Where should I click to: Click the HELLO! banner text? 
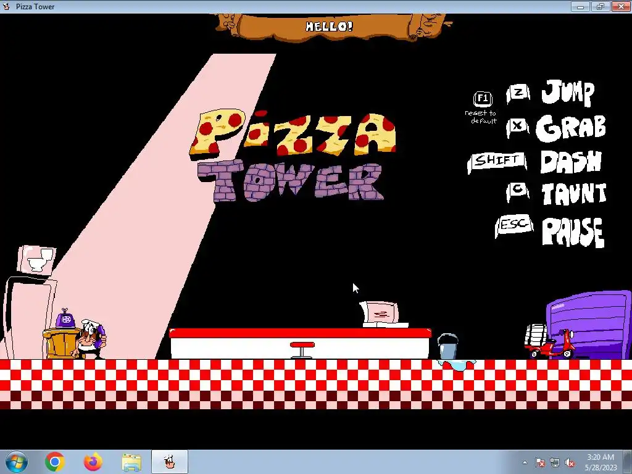[329, 27]
